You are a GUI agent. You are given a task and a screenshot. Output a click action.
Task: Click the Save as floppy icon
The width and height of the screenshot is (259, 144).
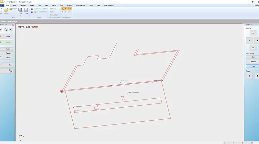point(20,11)
